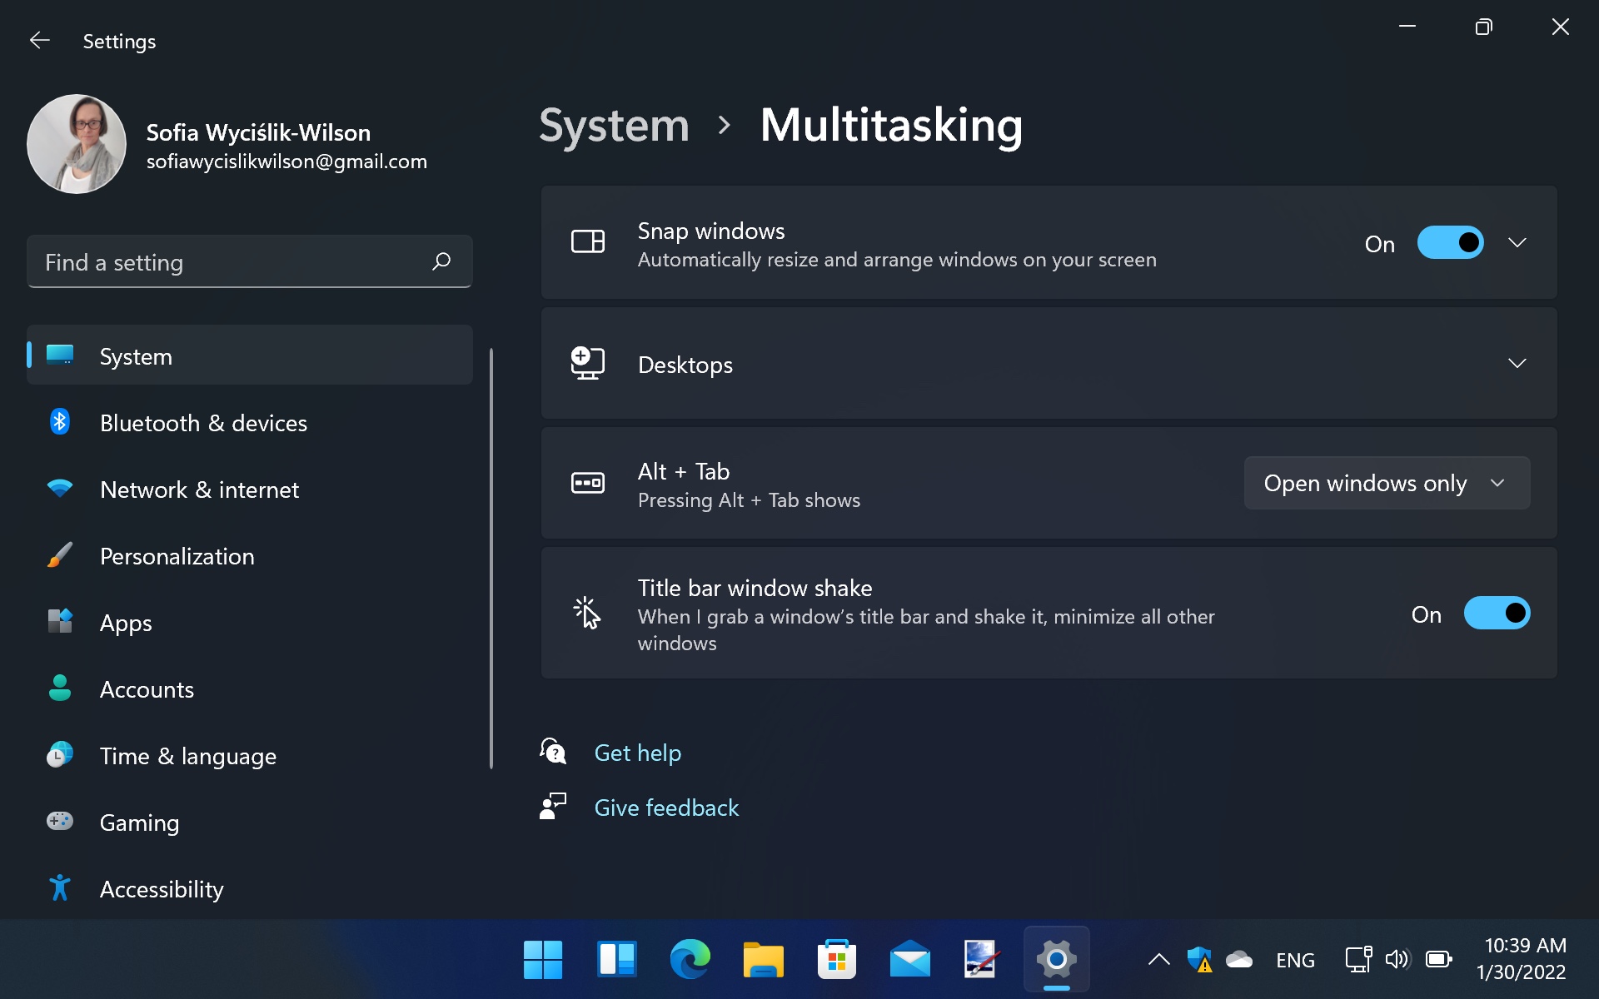This screenshot has width=1599, height=999.
Task: Select Accounts in left sidebar
Action: click(x=147, y=689)
